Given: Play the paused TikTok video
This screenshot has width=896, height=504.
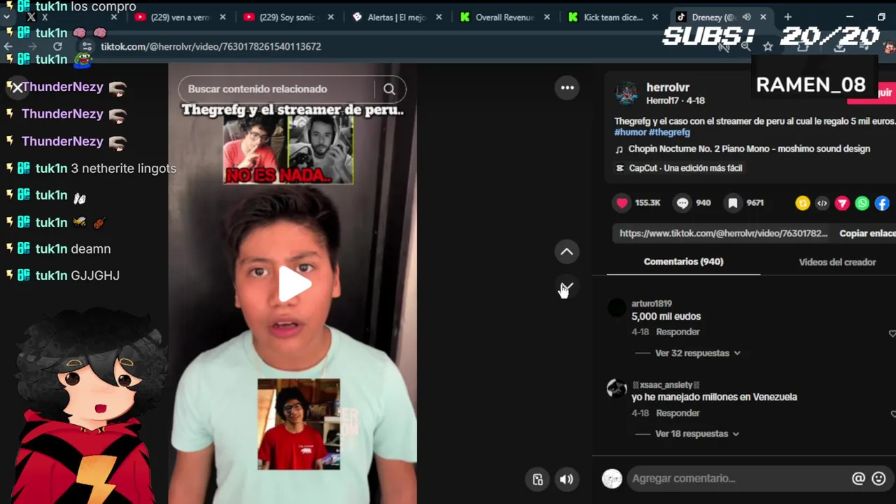Looking at the screenshot, I should pos(295,284).
